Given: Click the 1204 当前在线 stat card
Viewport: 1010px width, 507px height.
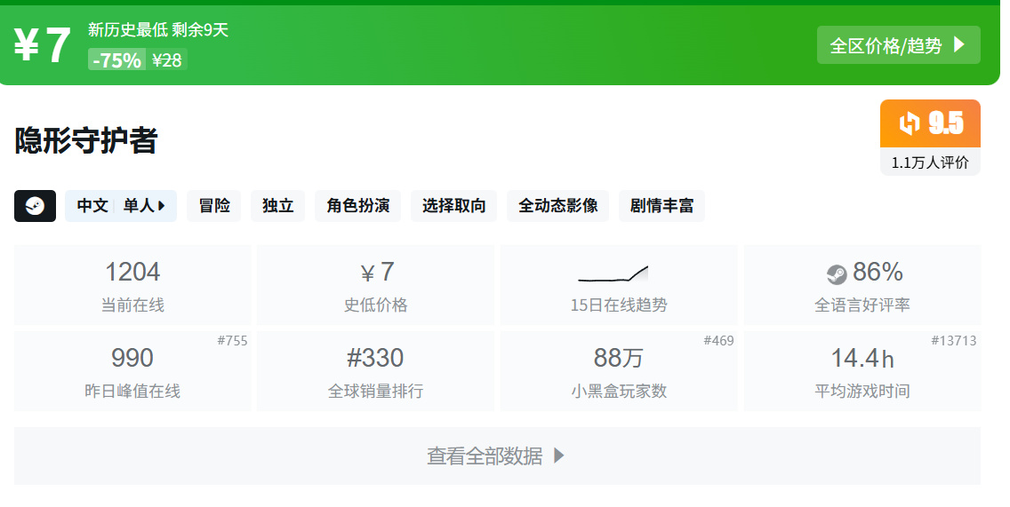Looking at the screenshot, I should (x=132, y=285).
